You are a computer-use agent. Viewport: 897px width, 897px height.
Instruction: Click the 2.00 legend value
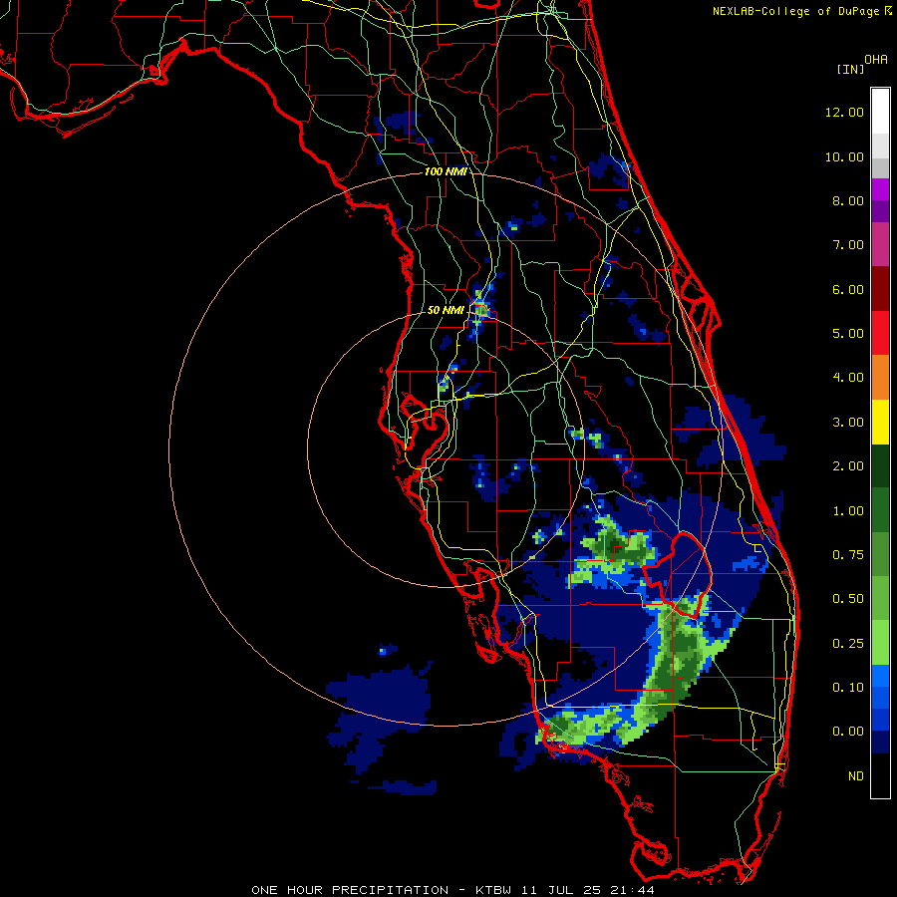[848, 466]
